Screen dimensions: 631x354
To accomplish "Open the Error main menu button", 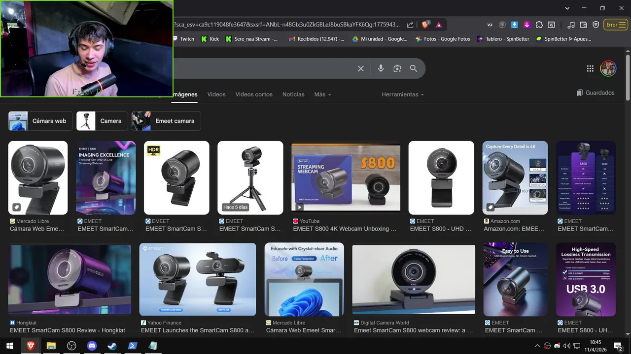I will tap(616, 25).
